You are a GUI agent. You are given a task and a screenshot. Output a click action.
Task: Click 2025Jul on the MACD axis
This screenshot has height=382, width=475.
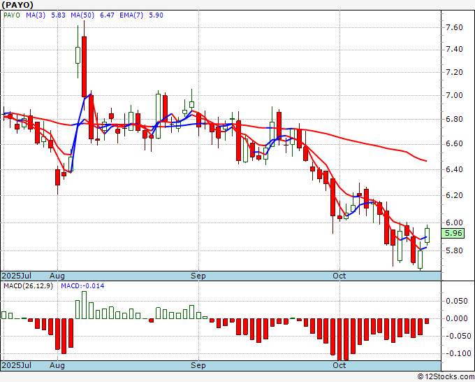[x=17, y=365]
